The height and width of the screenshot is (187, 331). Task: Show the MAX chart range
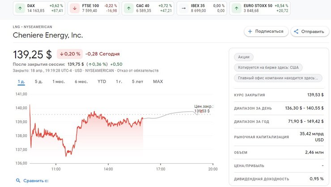(x=158, y=81)
